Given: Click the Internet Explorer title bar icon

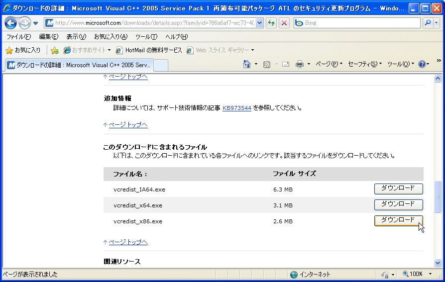Looking at the screenshot, I should [x=7, y=8].
